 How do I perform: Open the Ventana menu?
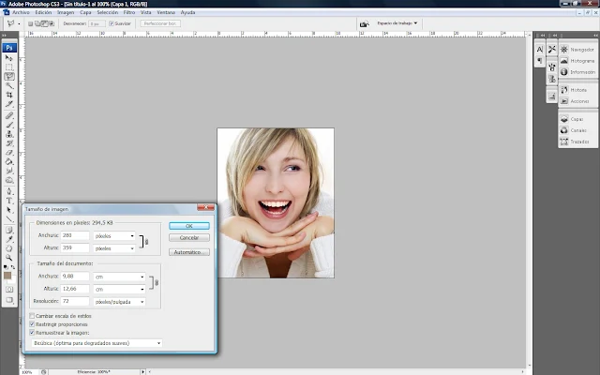pos(166,12)
